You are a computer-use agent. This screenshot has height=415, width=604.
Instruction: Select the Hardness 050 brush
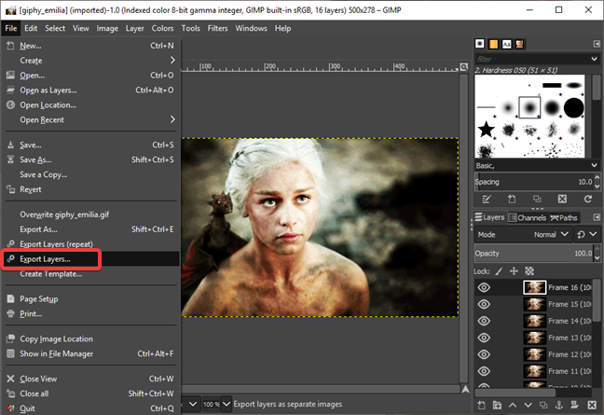click(x=529, y=107)
